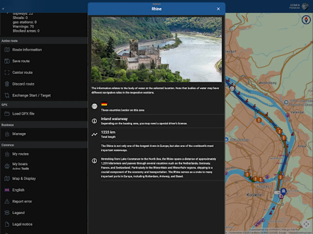Viewport: 313px width, 234px height.
Task: Click the Rhine castle photo
Action: tap(156, 48)
